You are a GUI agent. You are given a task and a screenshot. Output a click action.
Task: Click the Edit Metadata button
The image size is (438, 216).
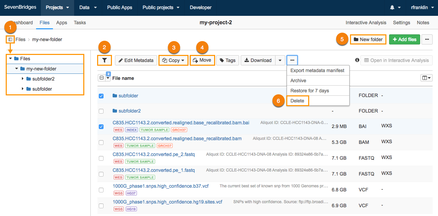tap(136, 60)
